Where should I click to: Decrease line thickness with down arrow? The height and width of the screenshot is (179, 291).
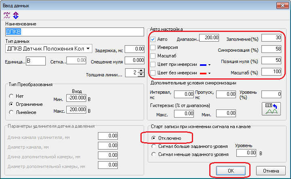tap(141, 74)
